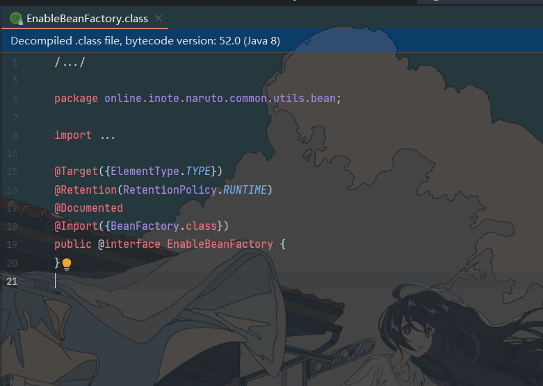Click the @Retention annotation
This screenshot has height=386, width=543.
coord(86,190)
